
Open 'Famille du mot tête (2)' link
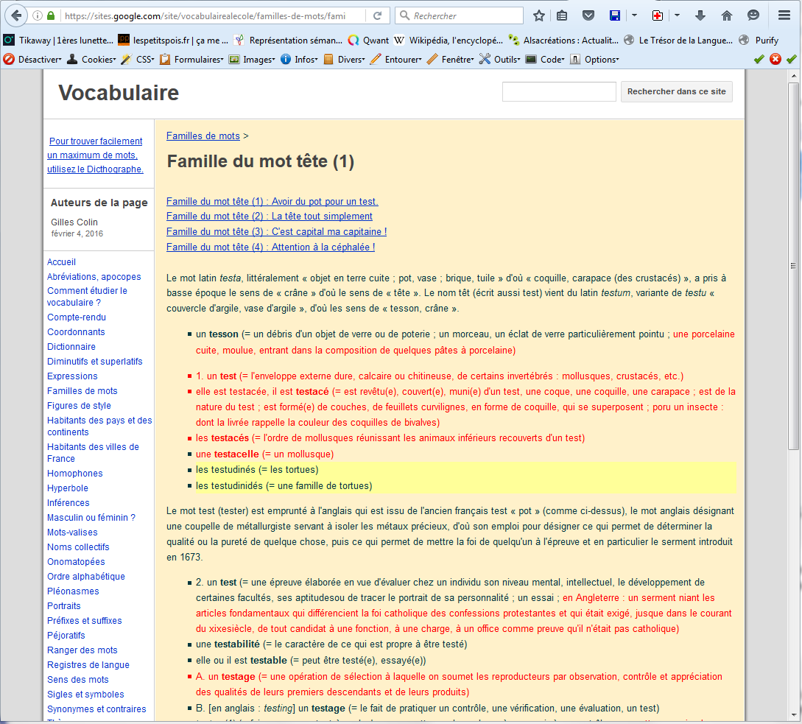pos(270,217)
